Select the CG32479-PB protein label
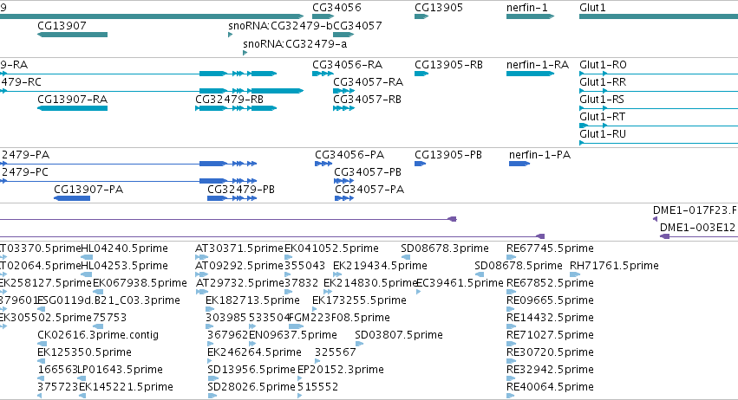Screen dimensions: 738x400 (x=241, y=190)
